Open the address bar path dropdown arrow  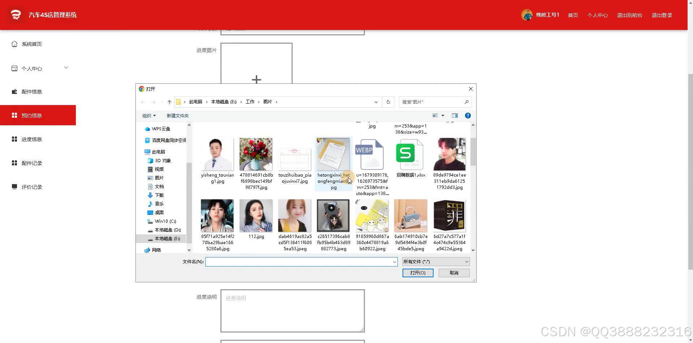pos(376,102)
